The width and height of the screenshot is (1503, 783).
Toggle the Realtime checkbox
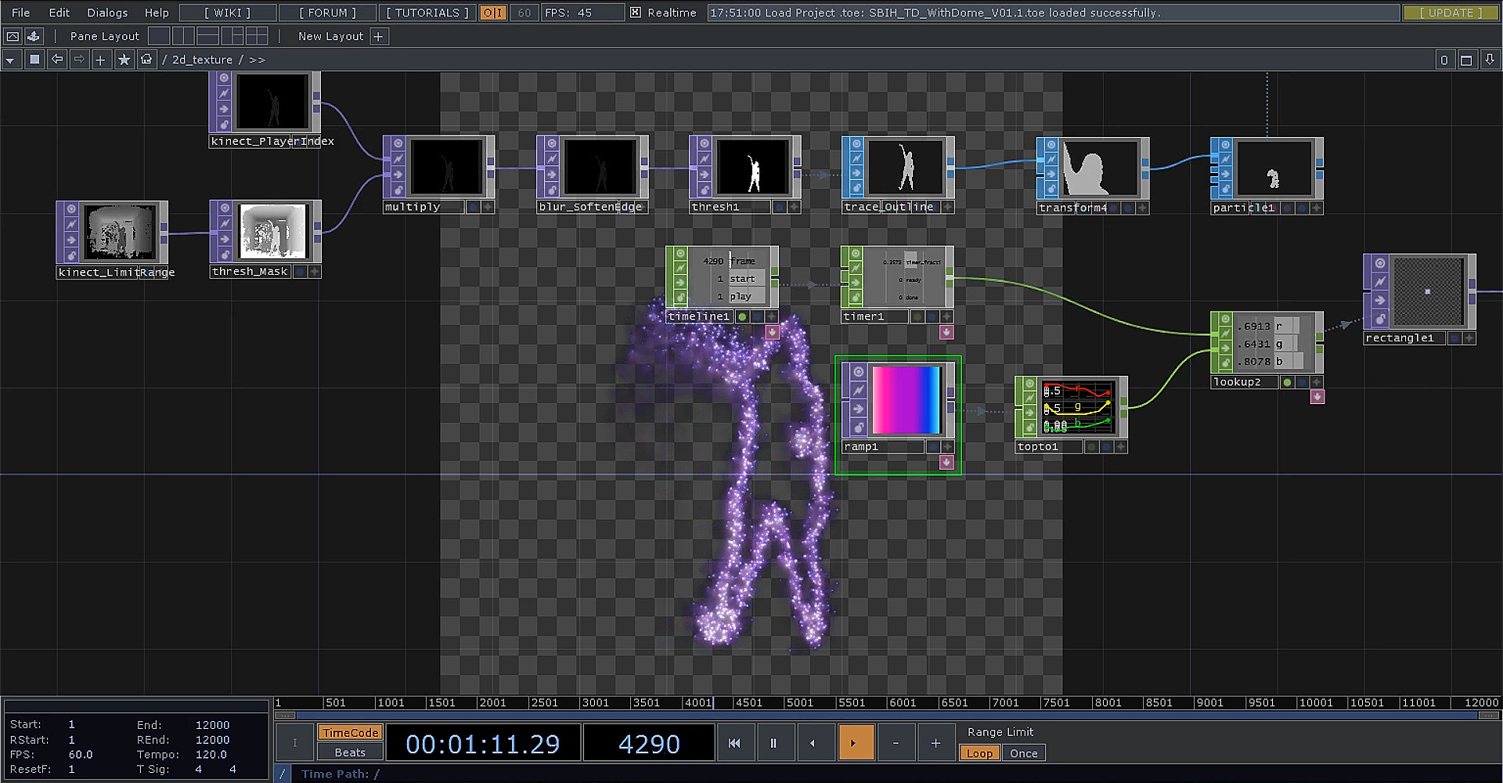[636, 13]
